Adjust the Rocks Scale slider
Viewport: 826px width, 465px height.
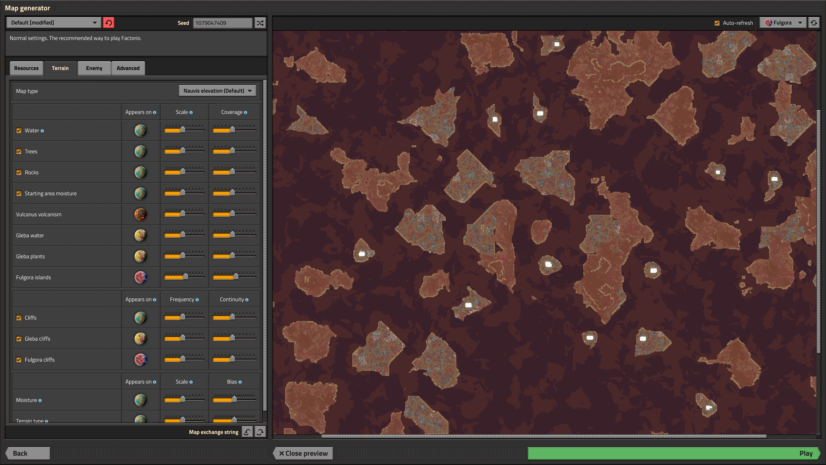[184, 171]
